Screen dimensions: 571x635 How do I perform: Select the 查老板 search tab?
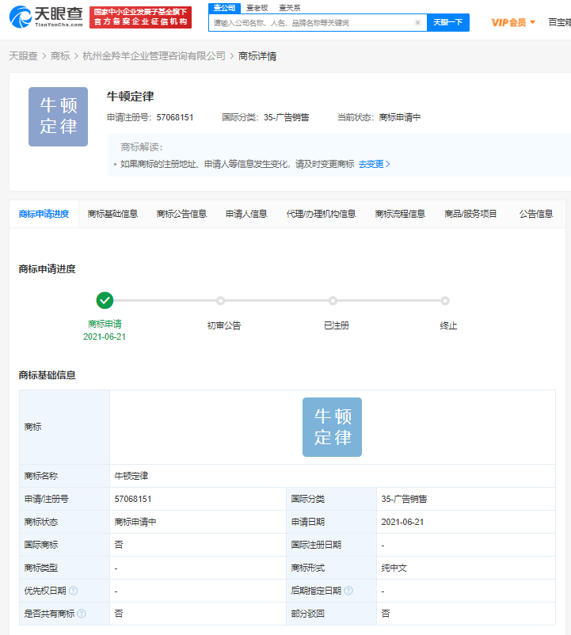(x=256, y=7)
